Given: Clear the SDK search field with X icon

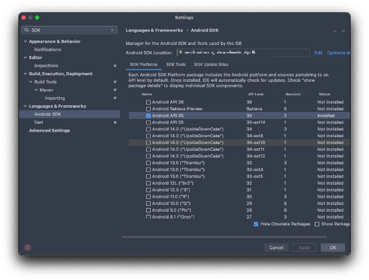Looking at the screenshot, I should click(113, 30).
